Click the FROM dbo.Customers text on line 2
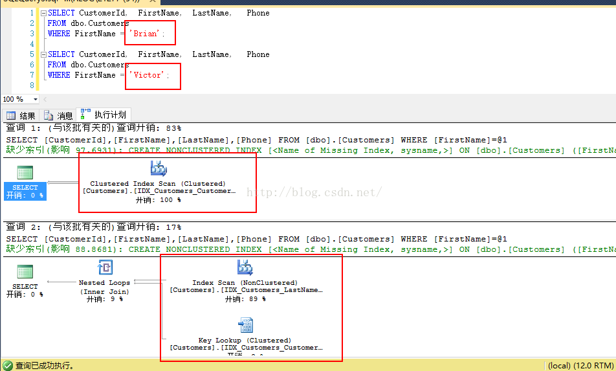The image size is (616, 371). (x=88, y=23)
